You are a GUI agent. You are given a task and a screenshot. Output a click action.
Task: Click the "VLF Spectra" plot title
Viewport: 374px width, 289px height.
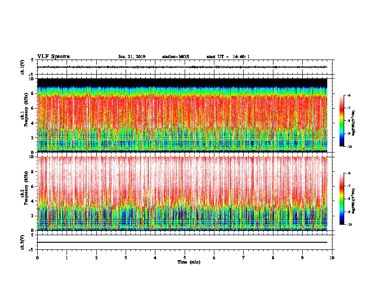click(x=53, y=57)
